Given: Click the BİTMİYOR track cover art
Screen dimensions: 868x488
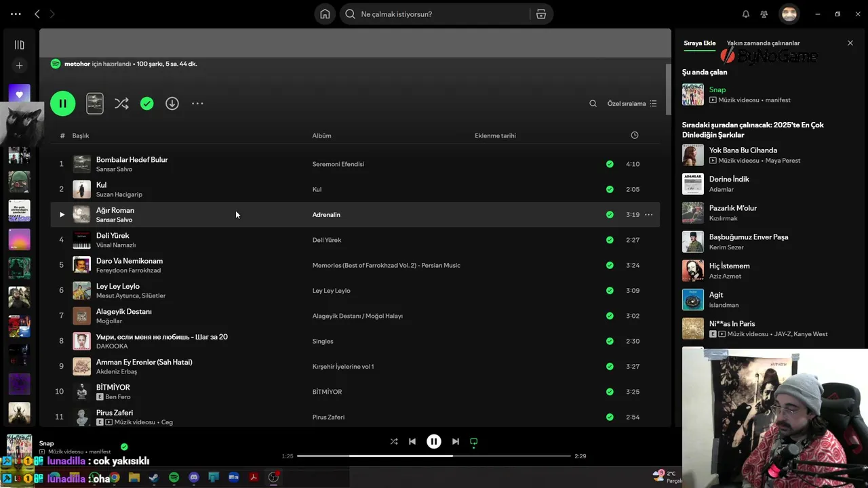Looking at the screenshot, I should [81, 392].
